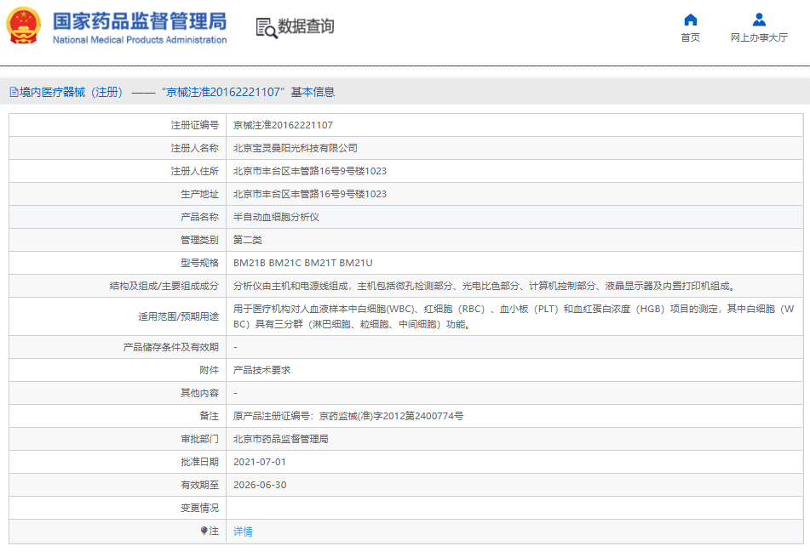Open the 数据查询 heading text

click(306, 26)
